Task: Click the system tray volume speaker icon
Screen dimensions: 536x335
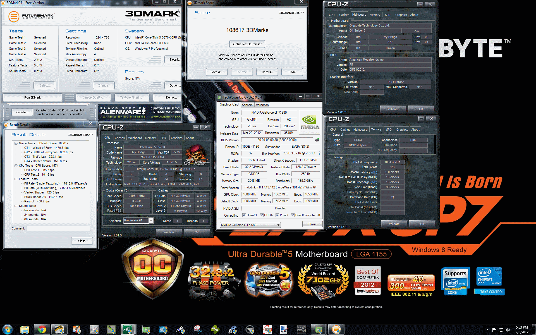Action: pyautogui.click(x=508, y=330)
